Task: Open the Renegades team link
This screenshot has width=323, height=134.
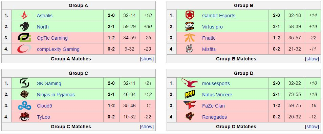Action: [x=214, y=117]
